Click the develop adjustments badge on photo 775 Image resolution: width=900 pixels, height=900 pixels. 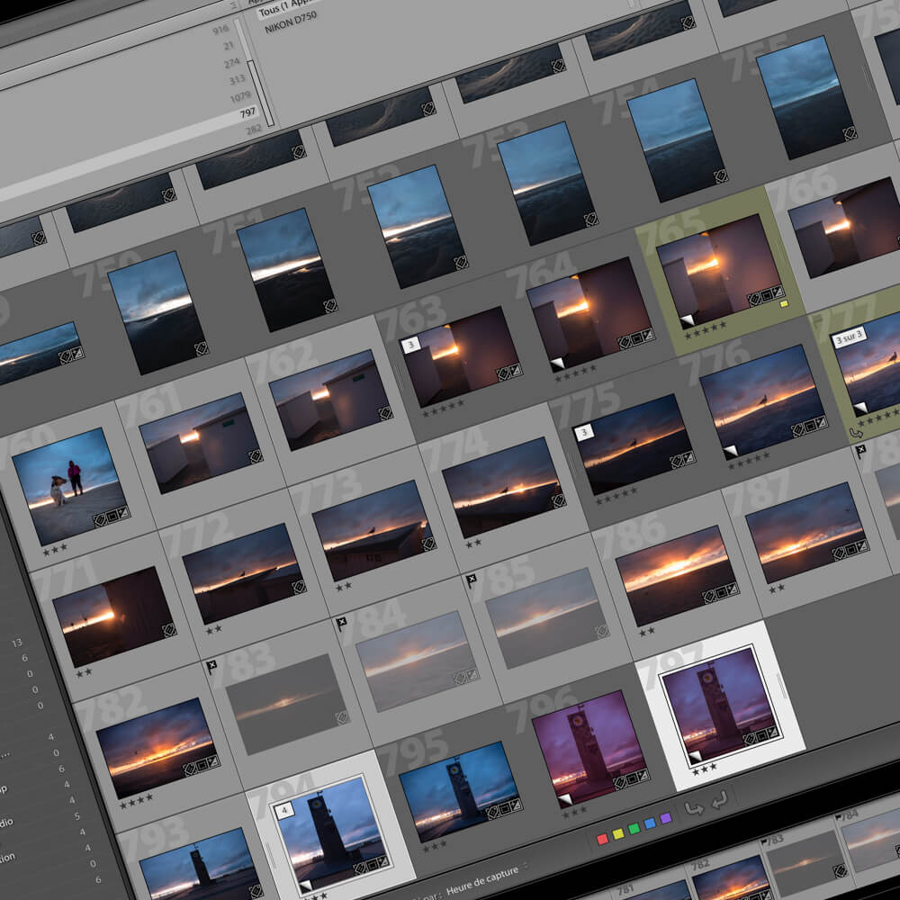click(x=688, y=458)
